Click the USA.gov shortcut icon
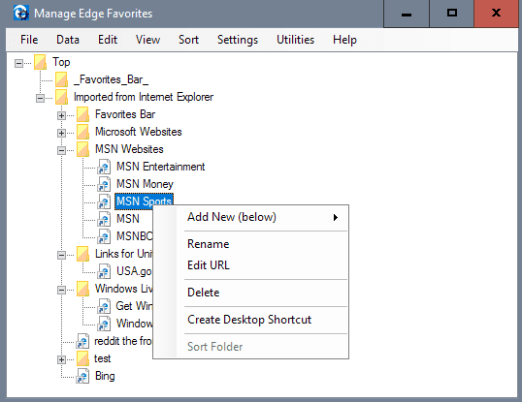Screen dimensions: 522x402 (x=104, y=271)
